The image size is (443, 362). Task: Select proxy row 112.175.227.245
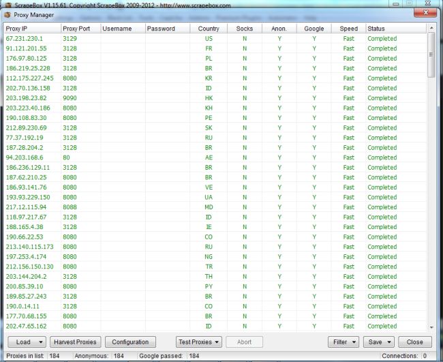215,78
